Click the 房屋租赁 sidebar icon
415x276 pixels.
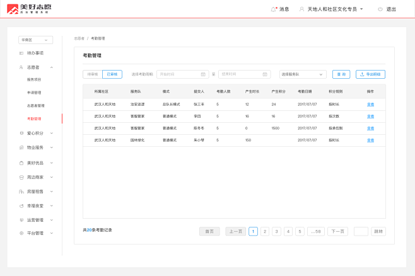pos(21,192)
